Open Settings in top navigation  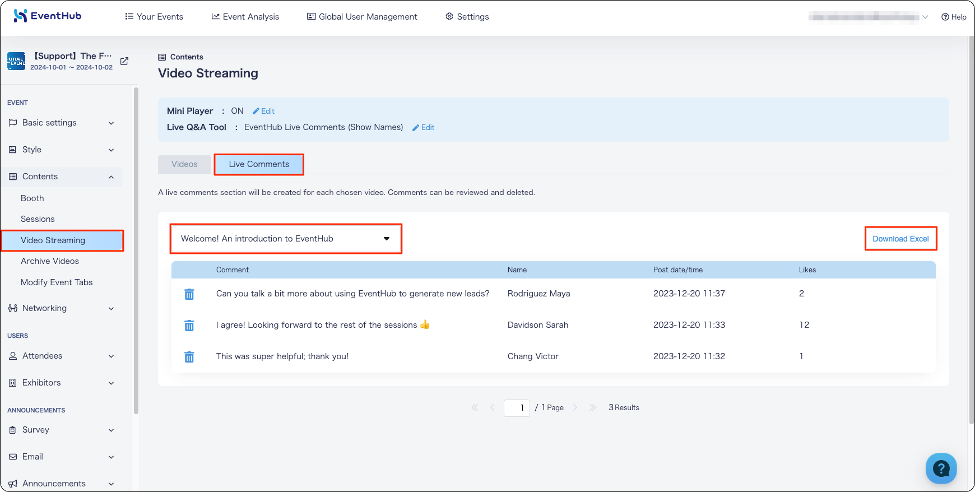click(467, 17)
